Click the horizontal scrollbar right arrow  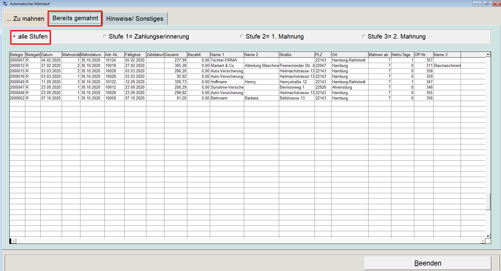[483, 241]
